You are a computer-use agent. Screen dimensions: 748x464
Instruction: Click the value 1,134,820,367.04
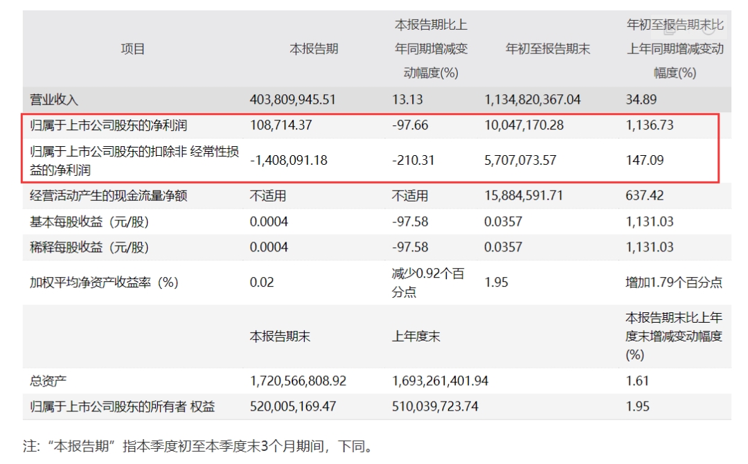[x=533, y=100]
